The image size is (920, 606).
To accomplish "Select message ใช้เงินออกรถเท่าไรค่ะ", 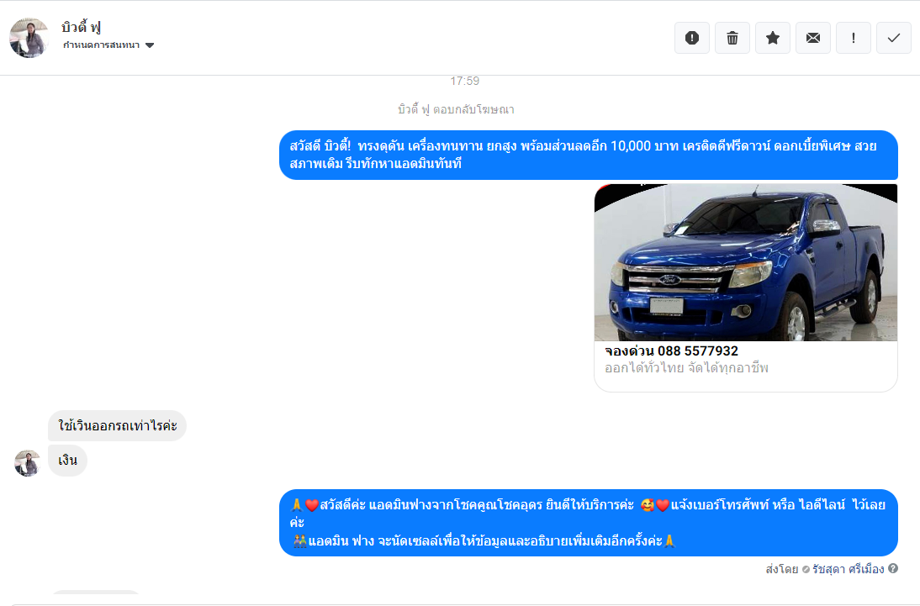I will 118,425.
